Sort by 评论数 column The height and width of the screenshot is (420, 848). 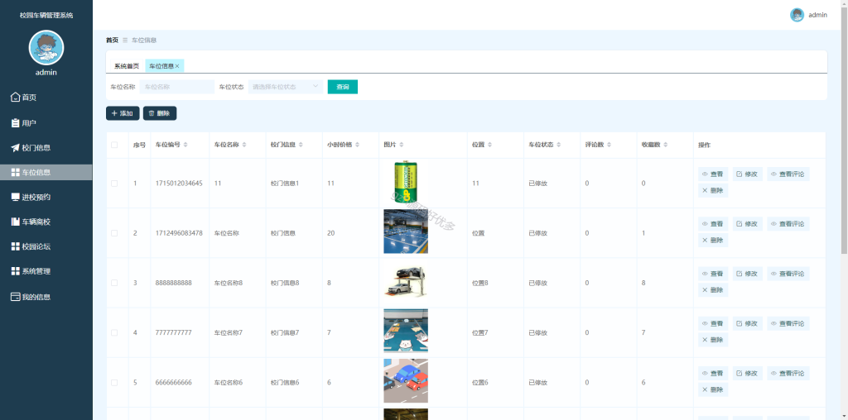(609, 145)
